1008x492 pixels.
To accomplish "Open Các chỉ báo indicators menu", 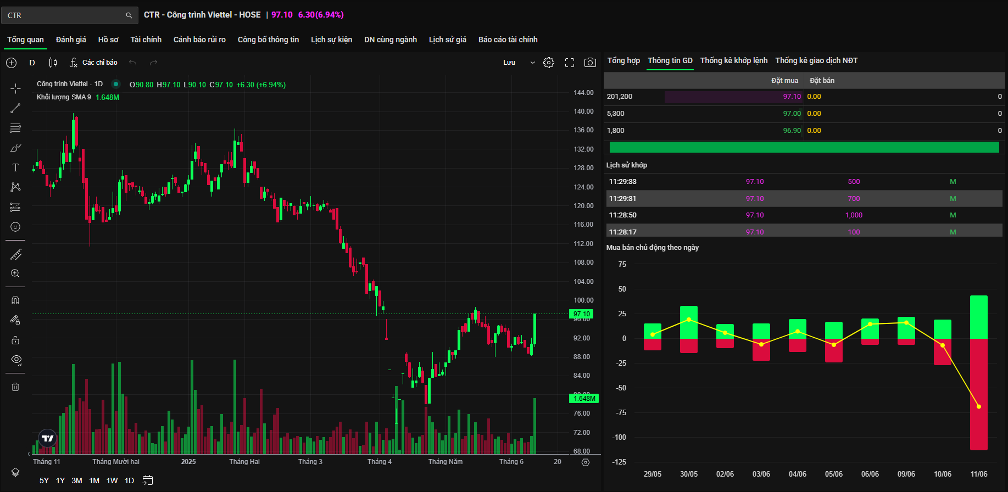I will click(93, 63).
